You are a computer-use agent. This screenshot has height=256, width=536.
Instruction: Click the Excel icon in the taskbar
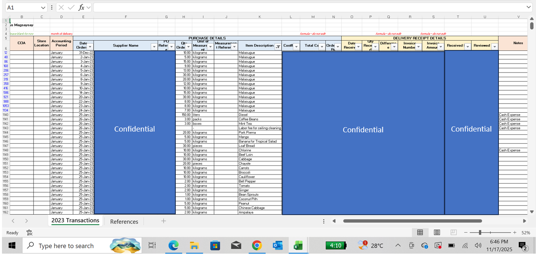click(x=298, y=246)
